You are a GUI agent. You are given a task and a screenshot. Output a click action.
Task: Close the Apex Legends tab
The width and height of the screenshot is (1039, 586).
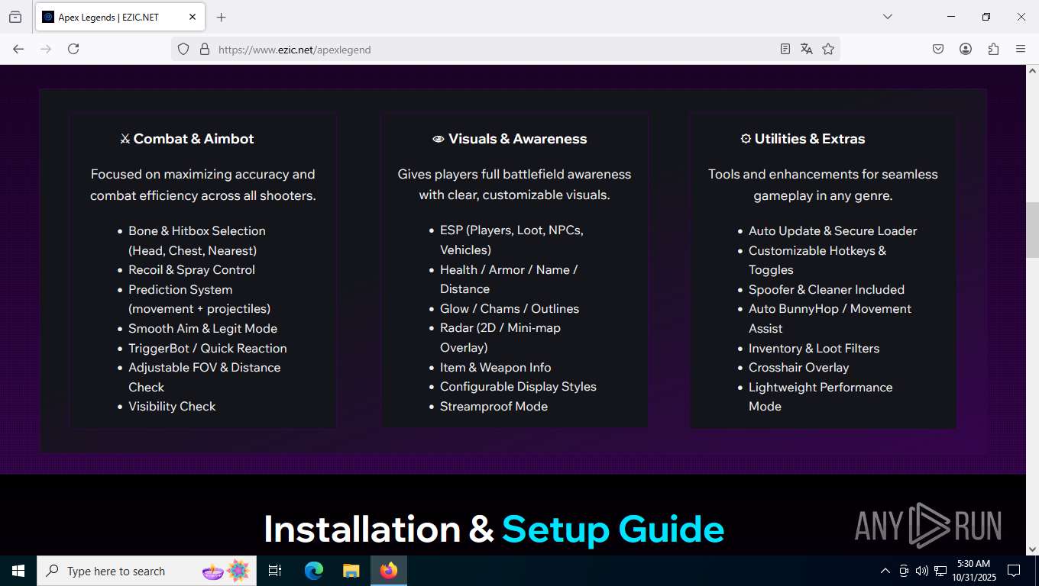pos(192,17)
